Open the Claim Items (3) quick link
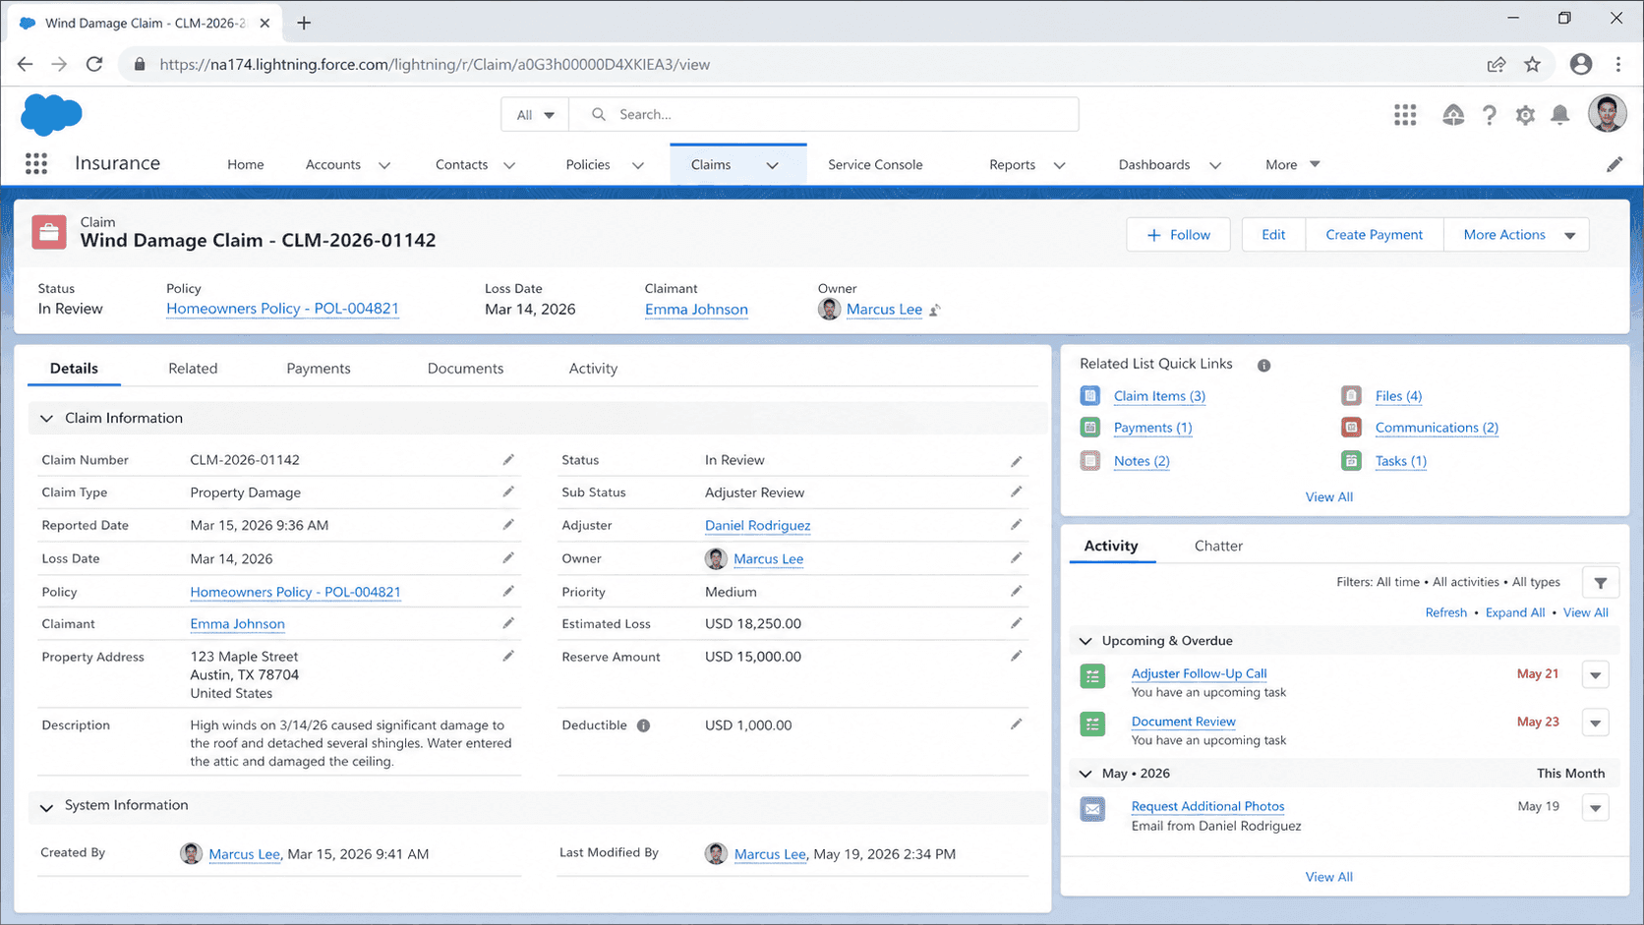This screenshot has height=925, width=1644. pyautogui.click(x=1159, y=396)
